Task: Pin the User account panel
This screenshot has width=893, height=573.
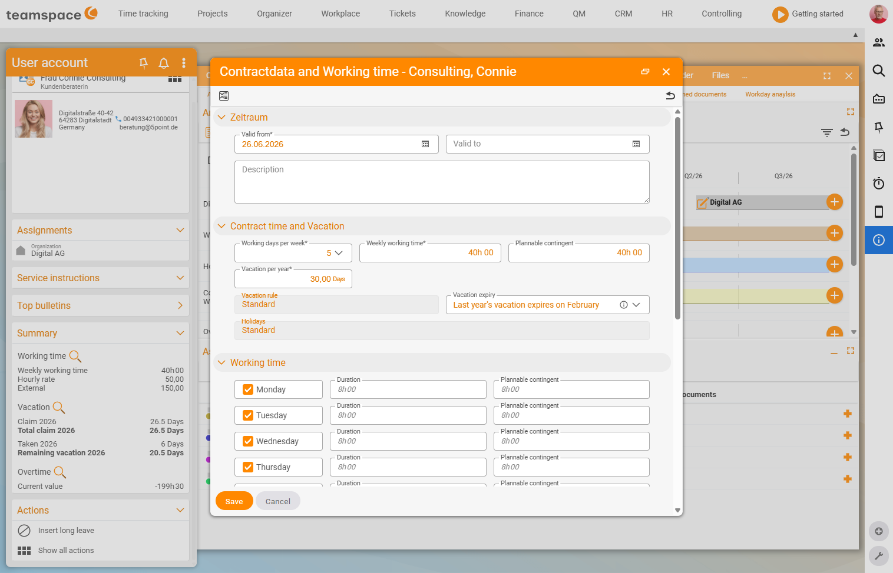Action: [143, 63]
